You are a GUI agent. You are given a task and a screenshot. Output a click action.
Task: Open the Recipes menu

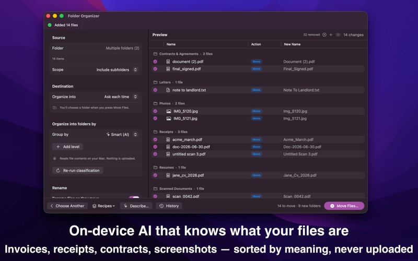(103, 206)
